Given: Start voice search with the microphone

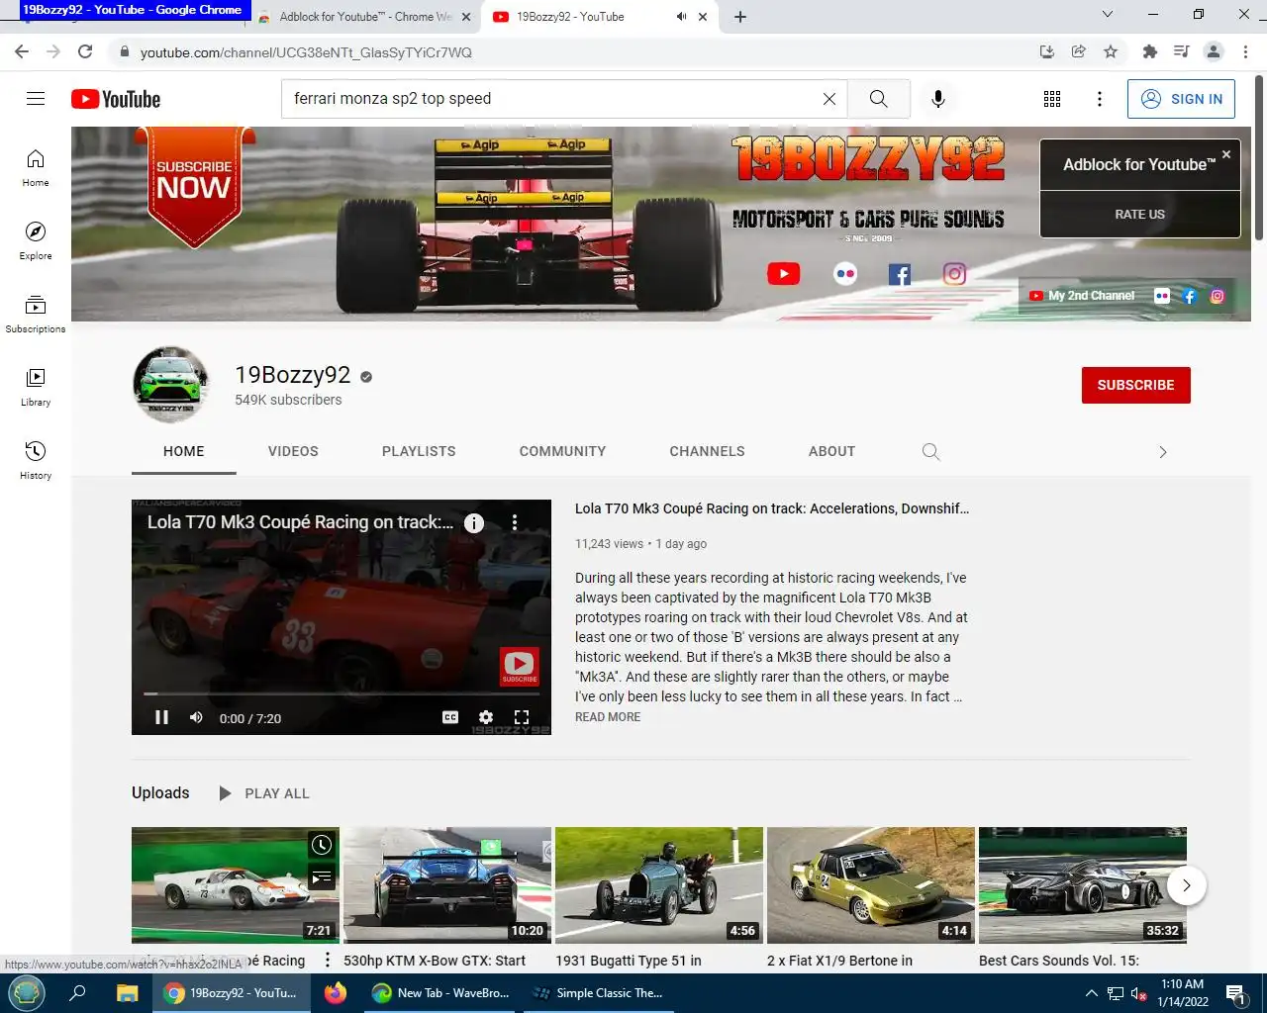Looking at the screenshot, I should coord(938,99).
